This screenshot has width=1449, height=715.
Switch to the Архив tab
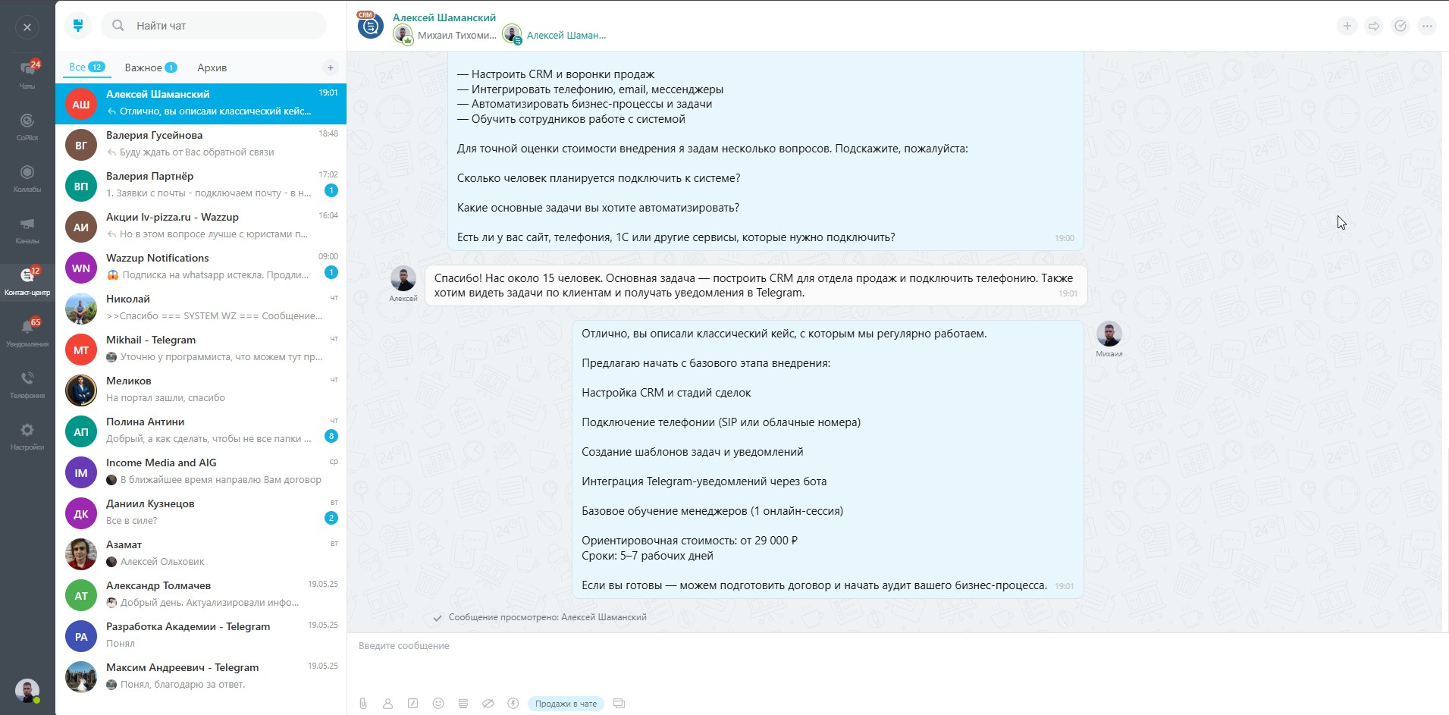tap(212, 67)
